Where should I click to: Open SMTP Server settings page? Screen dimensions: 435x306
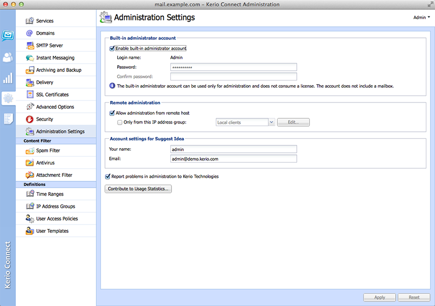49,45
